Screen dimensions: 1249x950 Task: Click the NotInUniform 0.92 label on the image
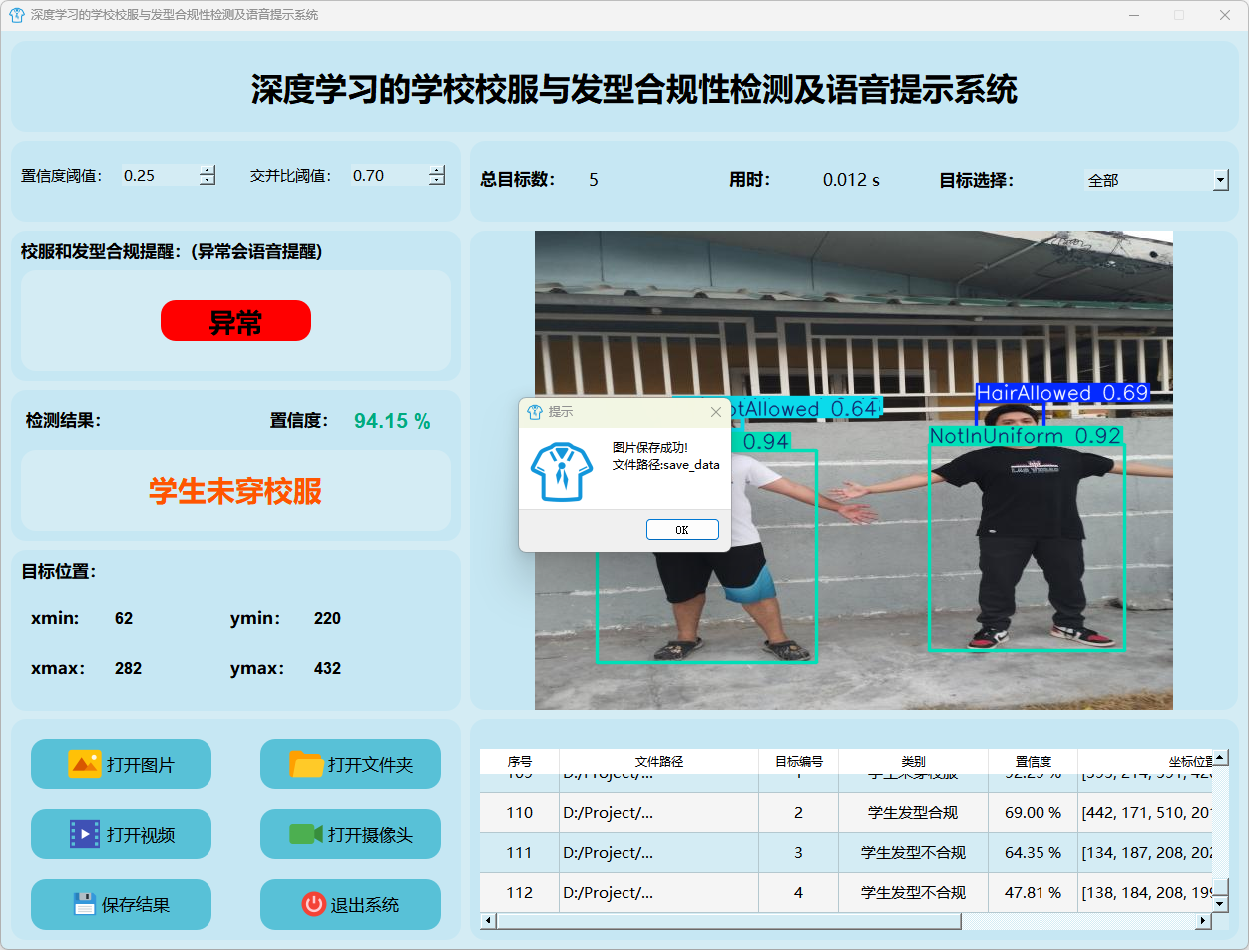pyautogui.click(x=1026, y=436)
